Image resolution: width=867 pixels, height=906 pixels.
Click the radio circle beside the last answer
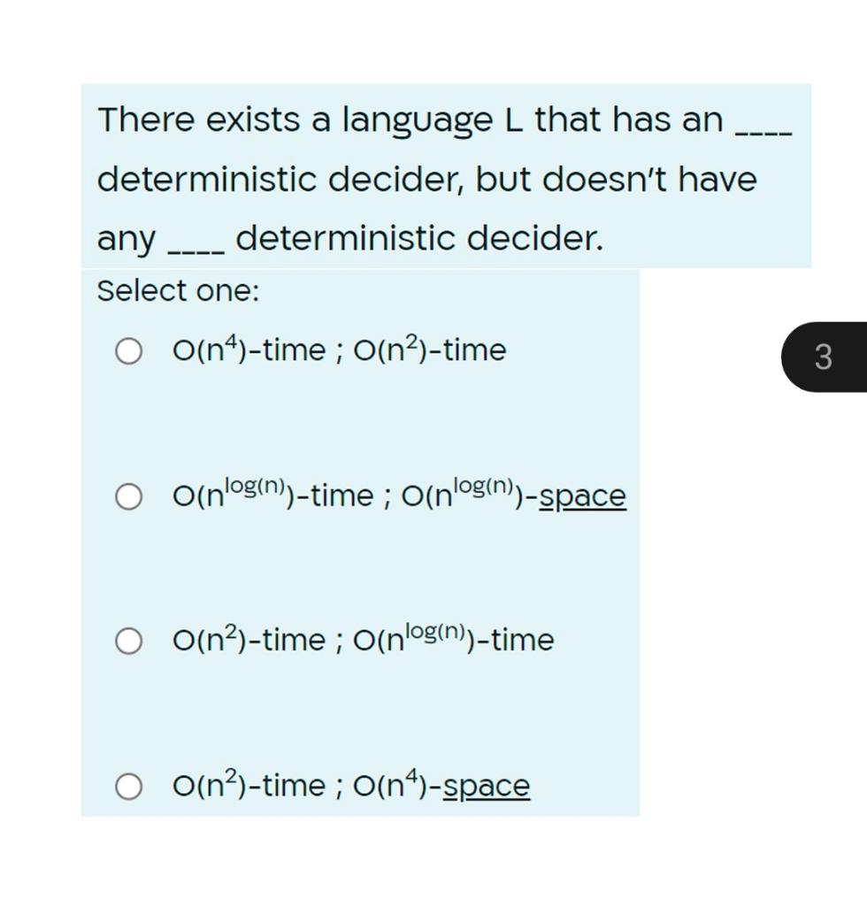127,785
